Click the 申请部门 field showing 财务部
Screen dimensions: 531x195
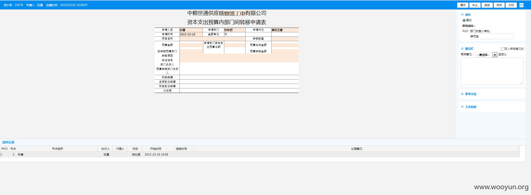coord(235,30)
